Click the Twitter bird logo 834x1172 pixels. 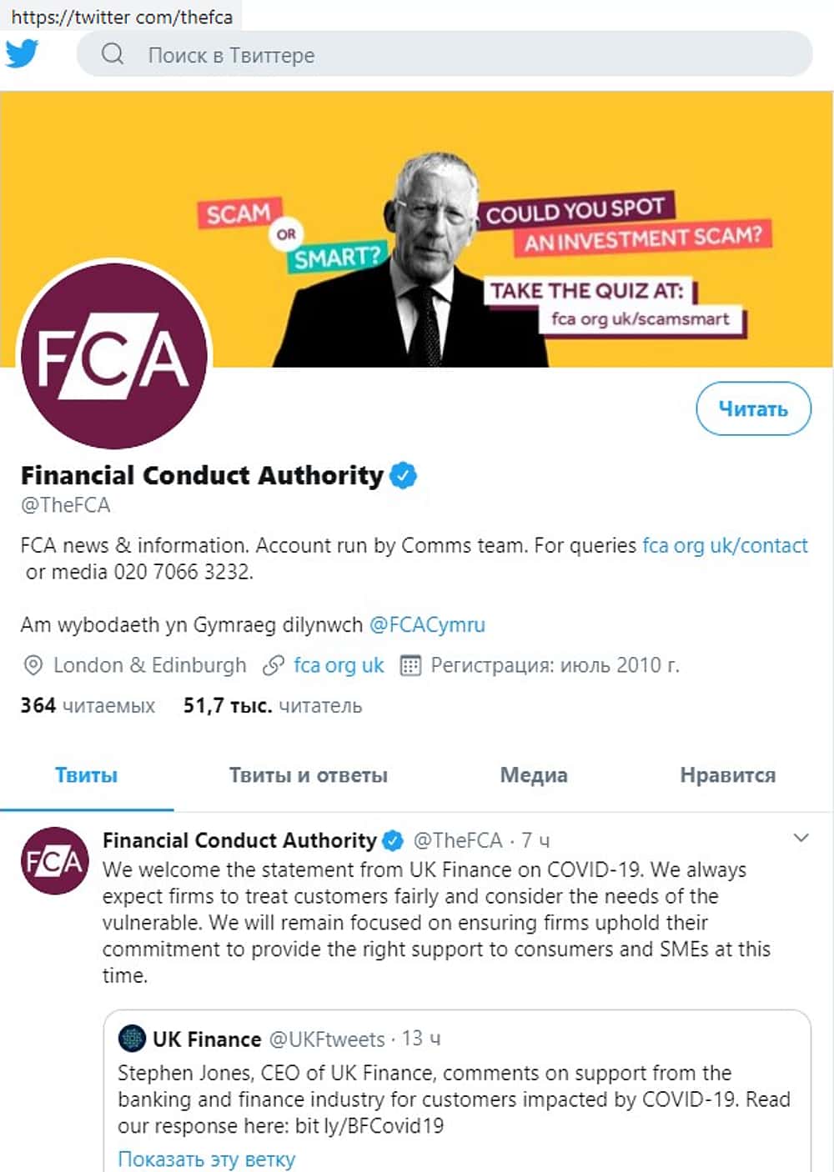pyautogui.click(x=23, y=53)
